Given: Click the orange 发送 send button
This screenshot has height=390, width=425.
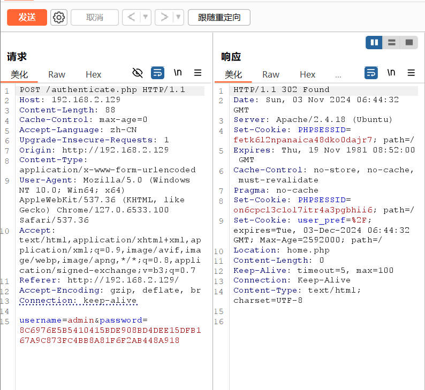Looking at the screenshot, I should point(27,17).
